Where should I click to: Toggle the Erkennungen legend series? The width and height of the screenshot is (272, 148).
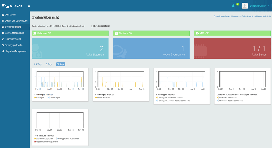point(49,98)
